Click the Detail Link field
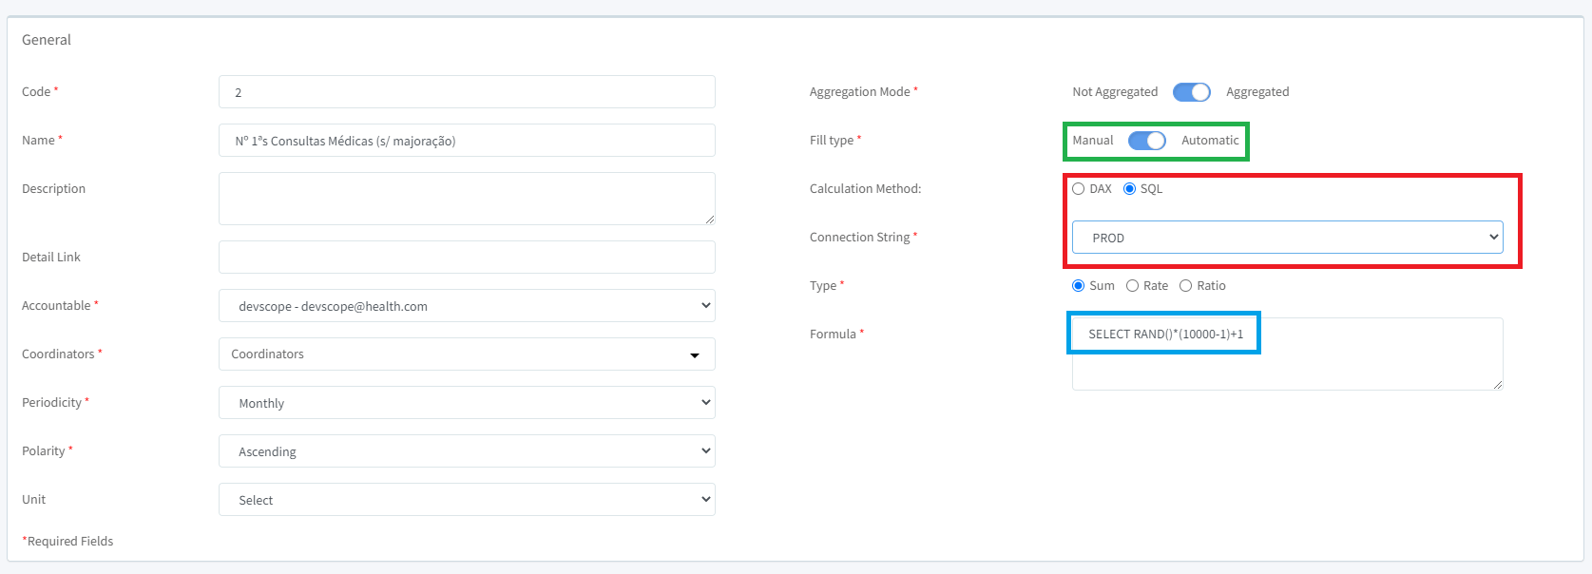This screenshot has height=574, width=1592. tap(467, 257)
